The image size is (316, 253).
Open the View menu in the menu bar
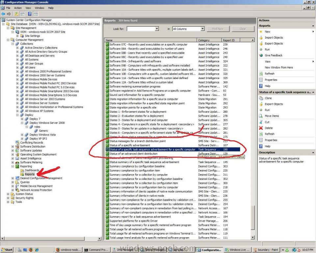tap(28, 8)
